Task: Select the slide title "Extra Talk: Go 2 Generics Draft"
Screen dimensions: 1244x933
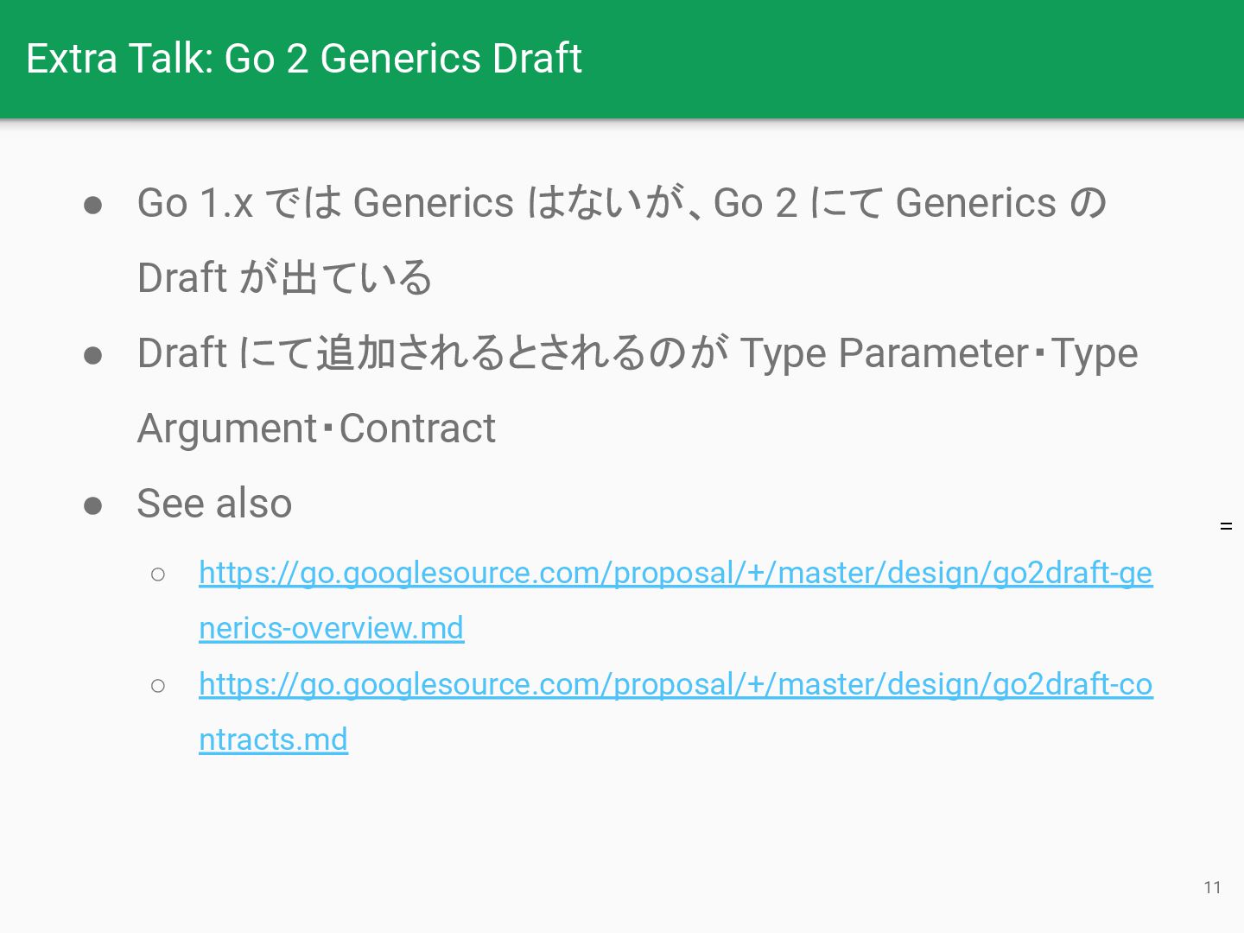Action: click(x=304, y=59)
